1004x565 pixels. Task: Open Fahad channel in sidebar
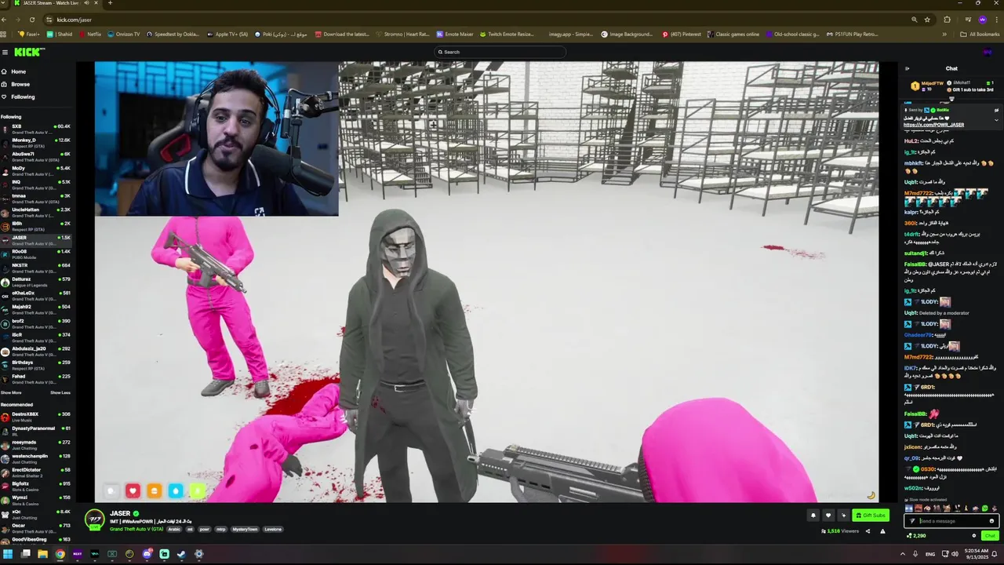[x=37, y=378]
